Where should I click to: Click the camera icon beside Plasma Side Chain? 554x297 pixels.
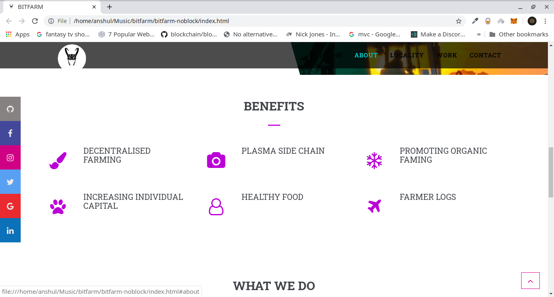(216, 160)
